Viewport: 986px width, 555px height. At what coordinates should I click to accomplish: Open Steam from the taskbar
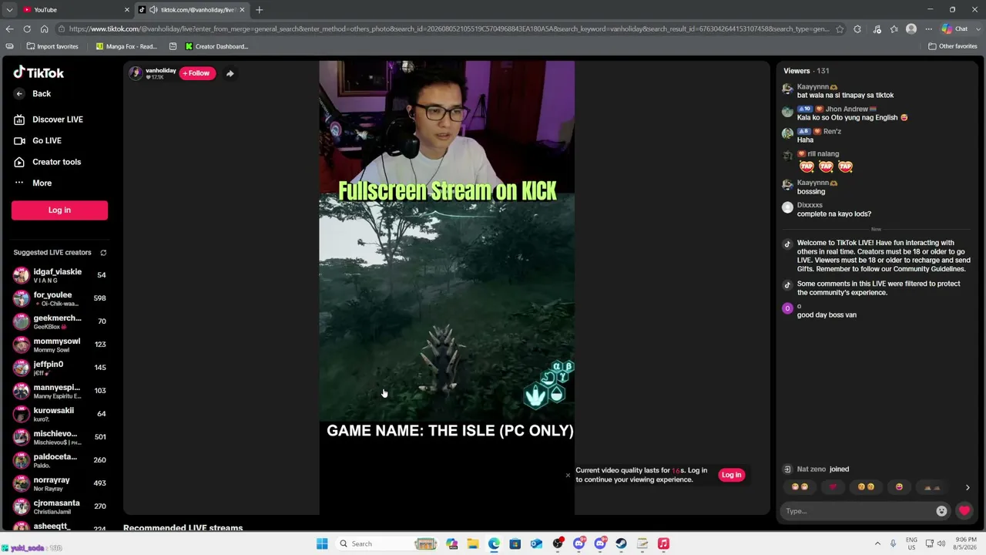[621, 544]
